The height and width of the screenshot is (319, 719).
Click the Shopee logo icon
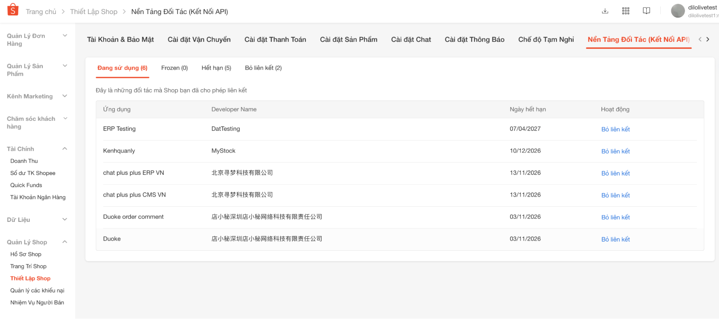pos(13,10)
